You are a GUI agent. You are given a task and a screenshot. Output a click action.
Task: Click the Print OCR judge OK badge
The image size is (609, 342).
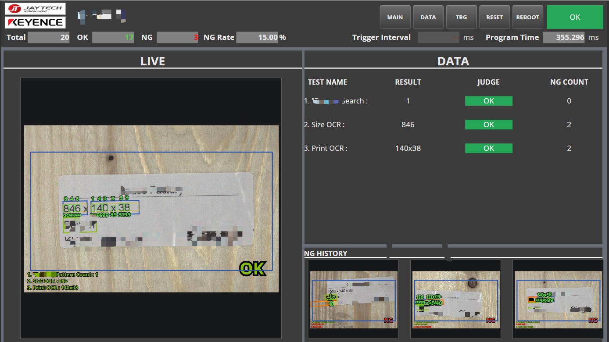coord(489,148)
